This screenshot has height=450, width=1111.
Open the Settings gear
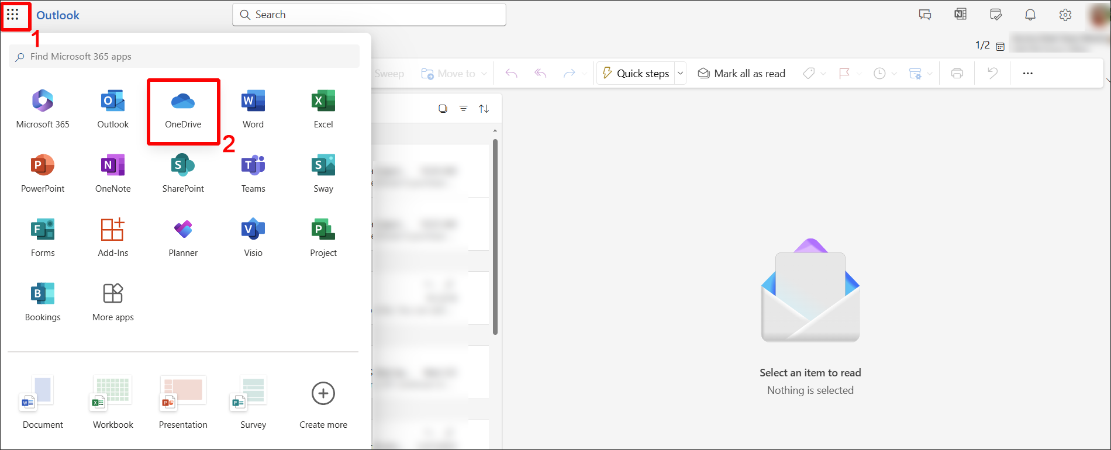(x=1065, y=15)
